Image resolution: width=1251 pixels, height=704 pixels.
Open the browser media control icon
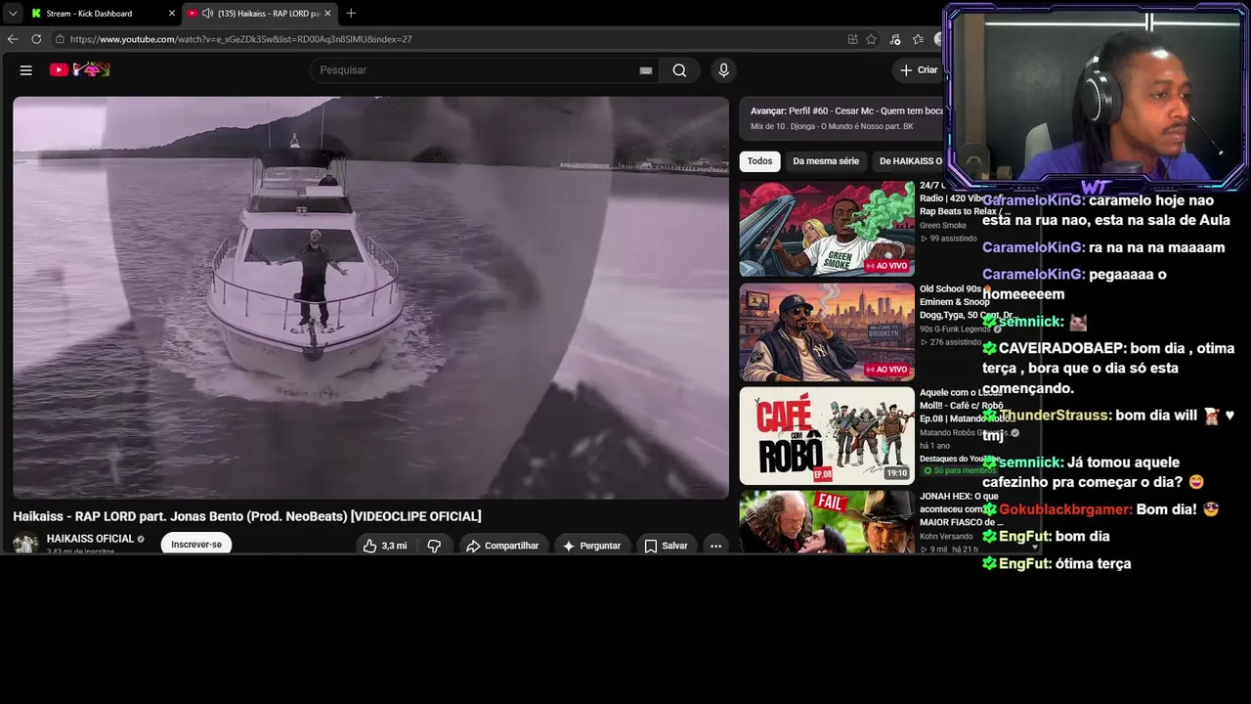click(895, 39)
